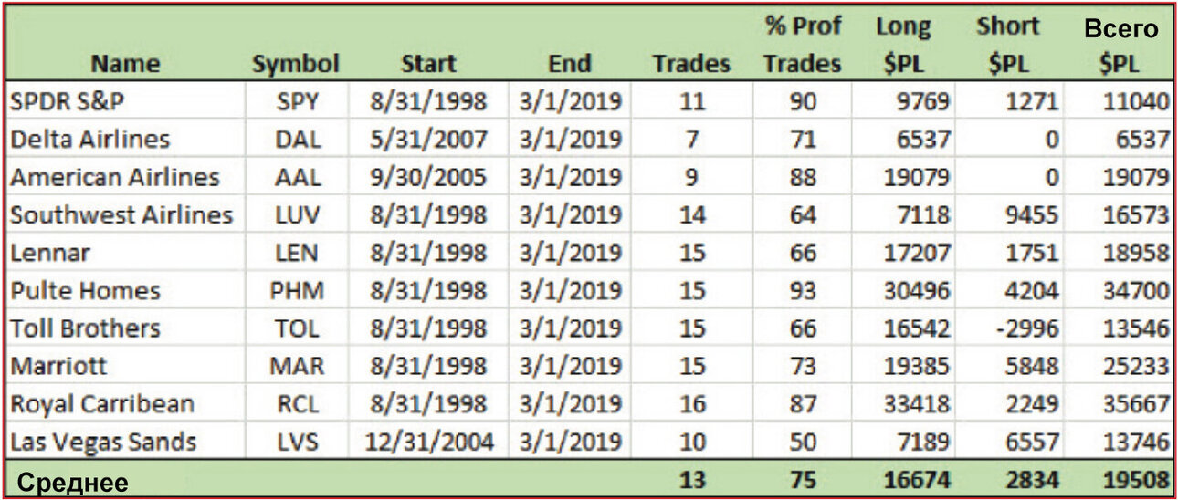Click the MAR symbol cell
Screen dimensions: 1178x500
298,367
